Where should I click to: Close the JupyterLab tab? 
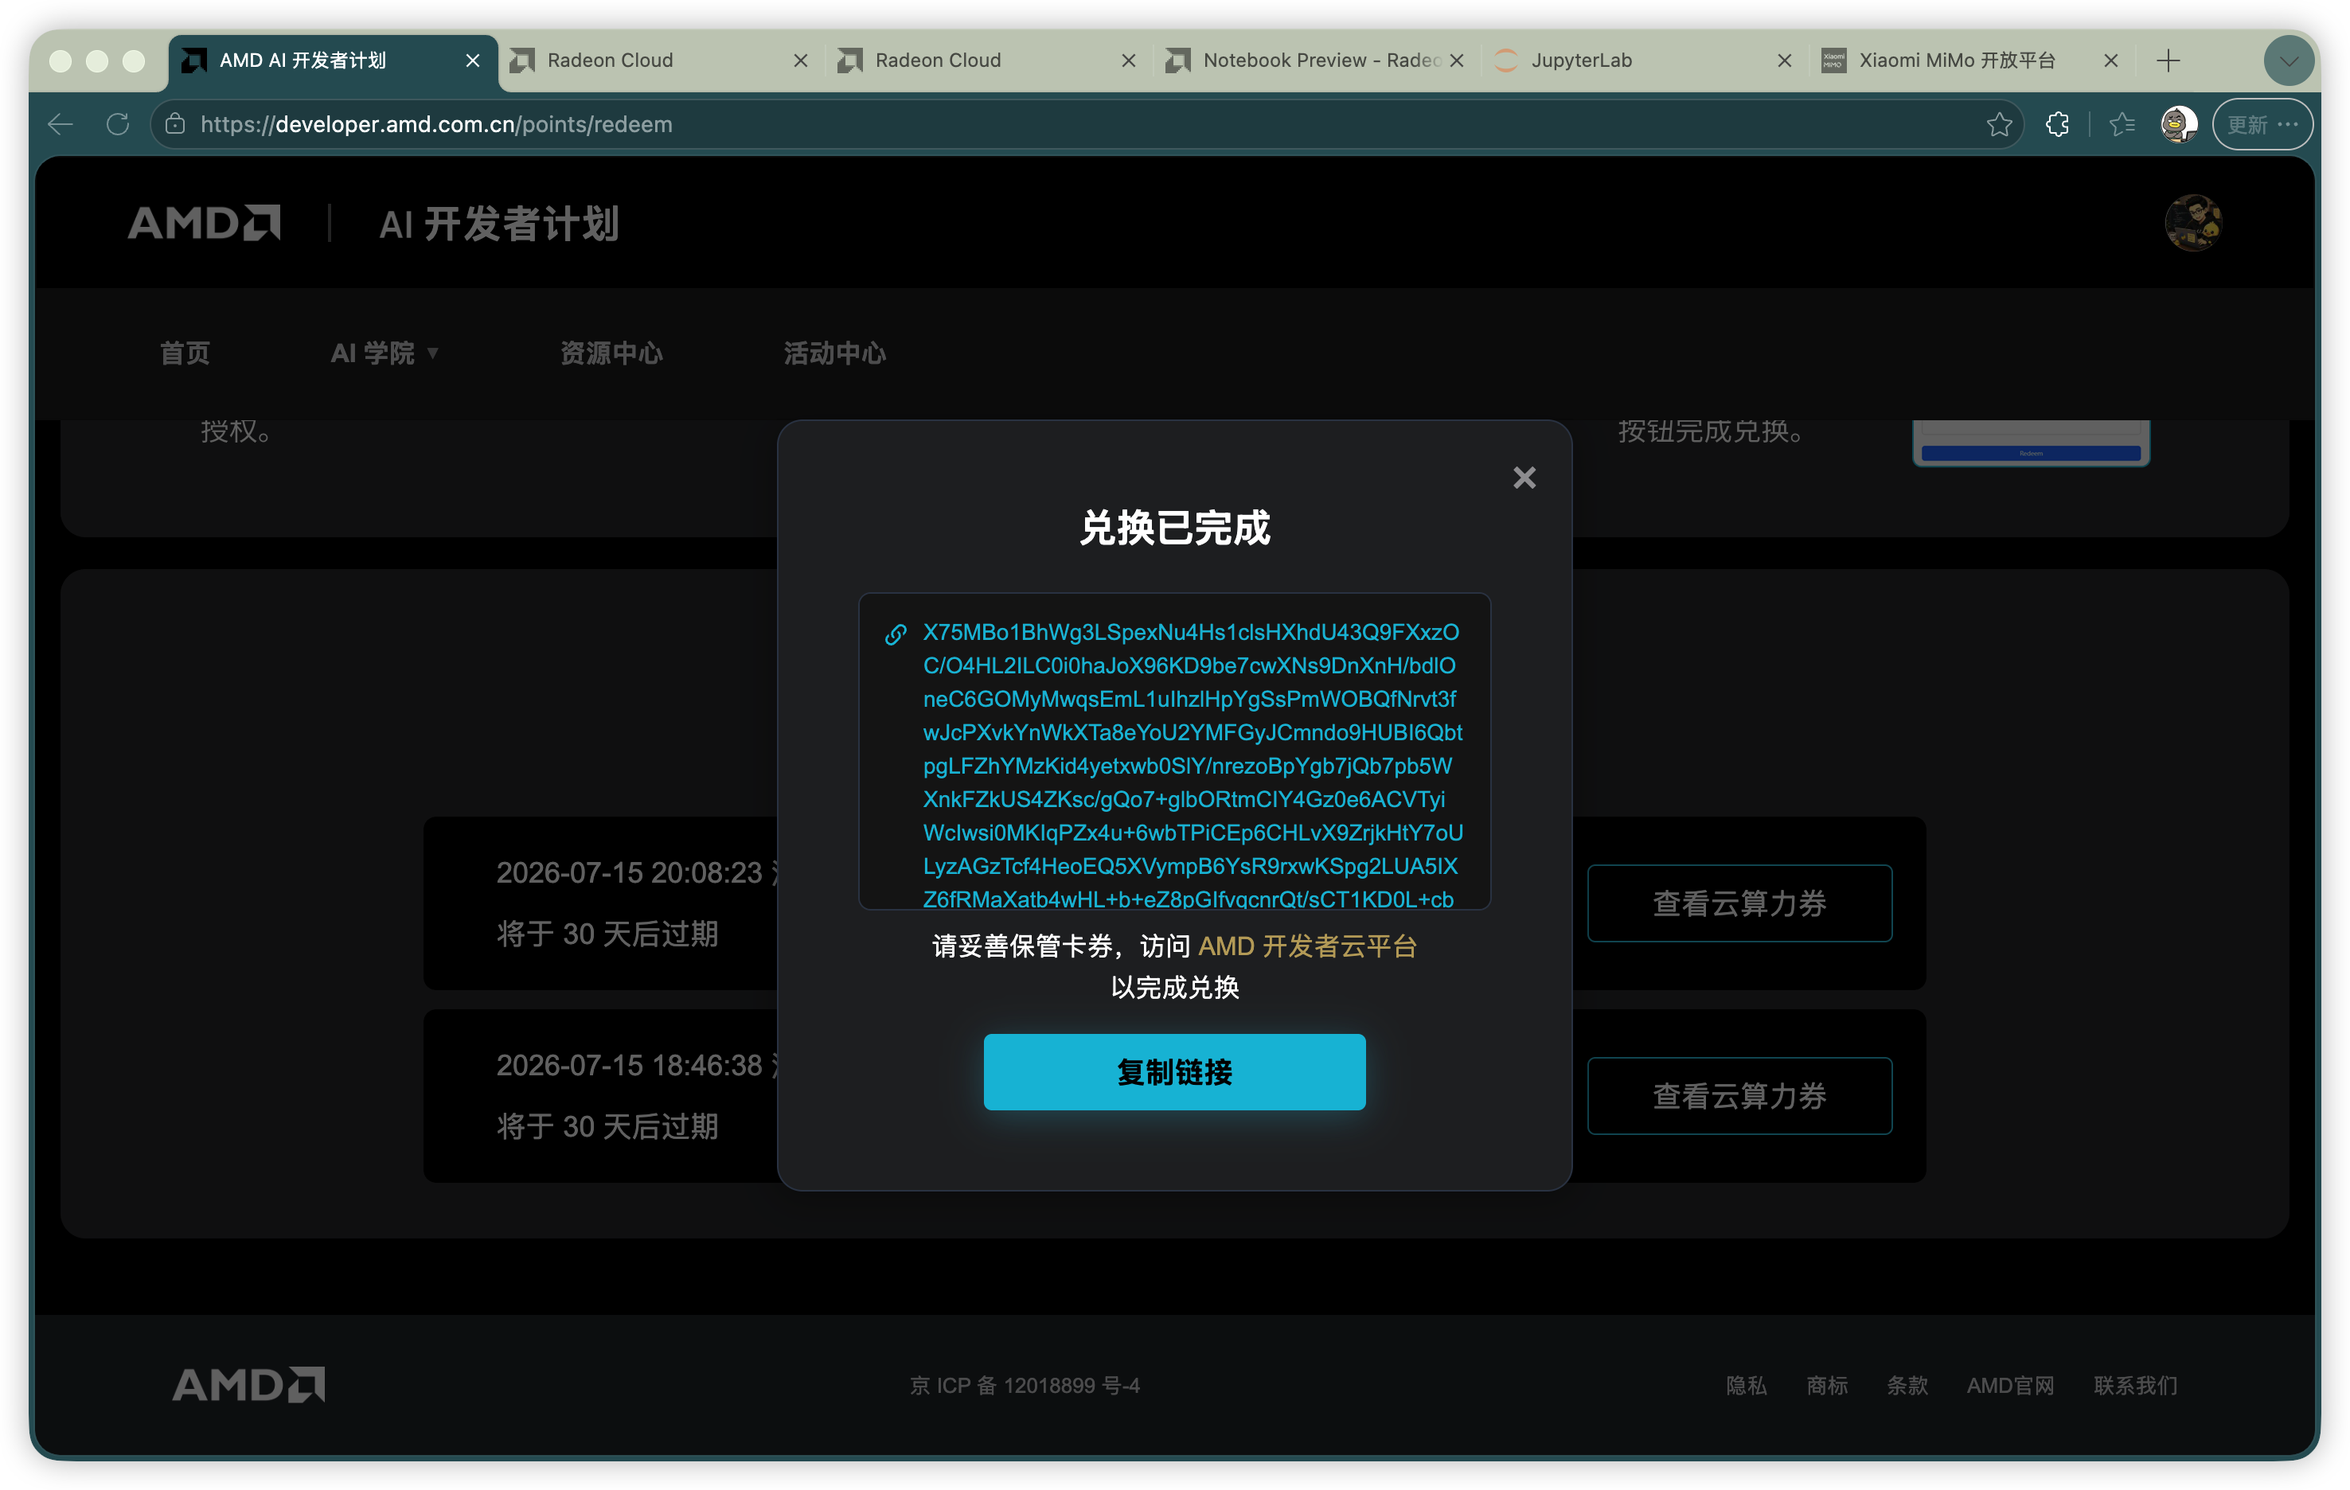1784,60
